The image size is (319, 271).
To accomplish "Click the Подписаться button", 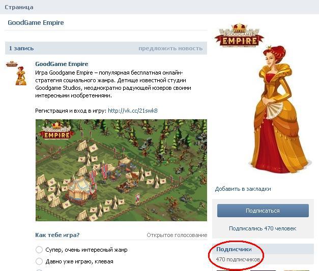I will [263, 211].
